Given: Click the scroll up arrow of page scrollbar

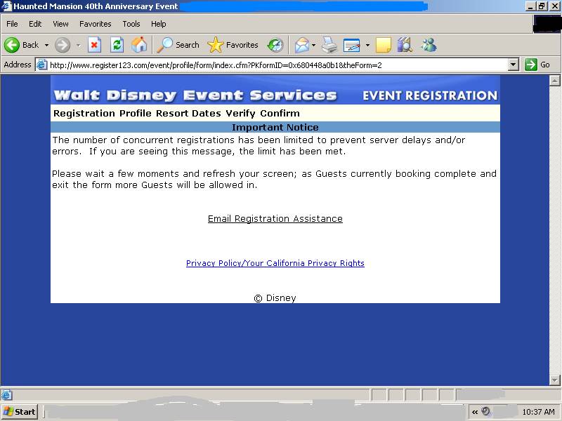Looking at the screenshot, I should [554, 81].
